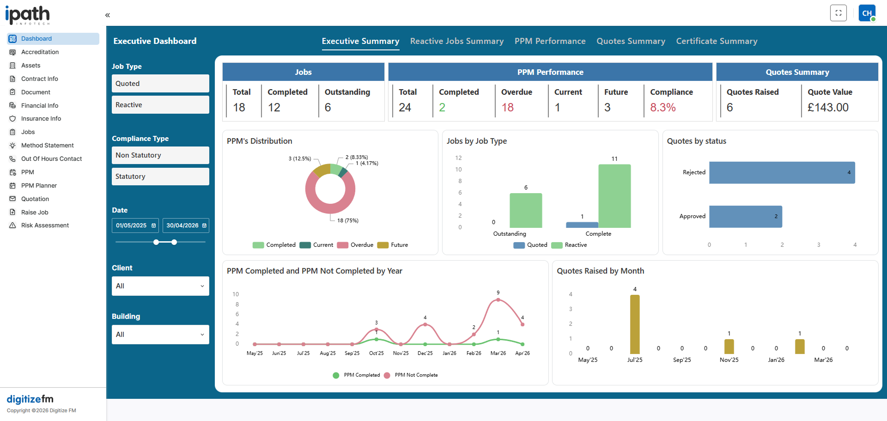Click the PPM sidebar icon

(x=12, y=172)
